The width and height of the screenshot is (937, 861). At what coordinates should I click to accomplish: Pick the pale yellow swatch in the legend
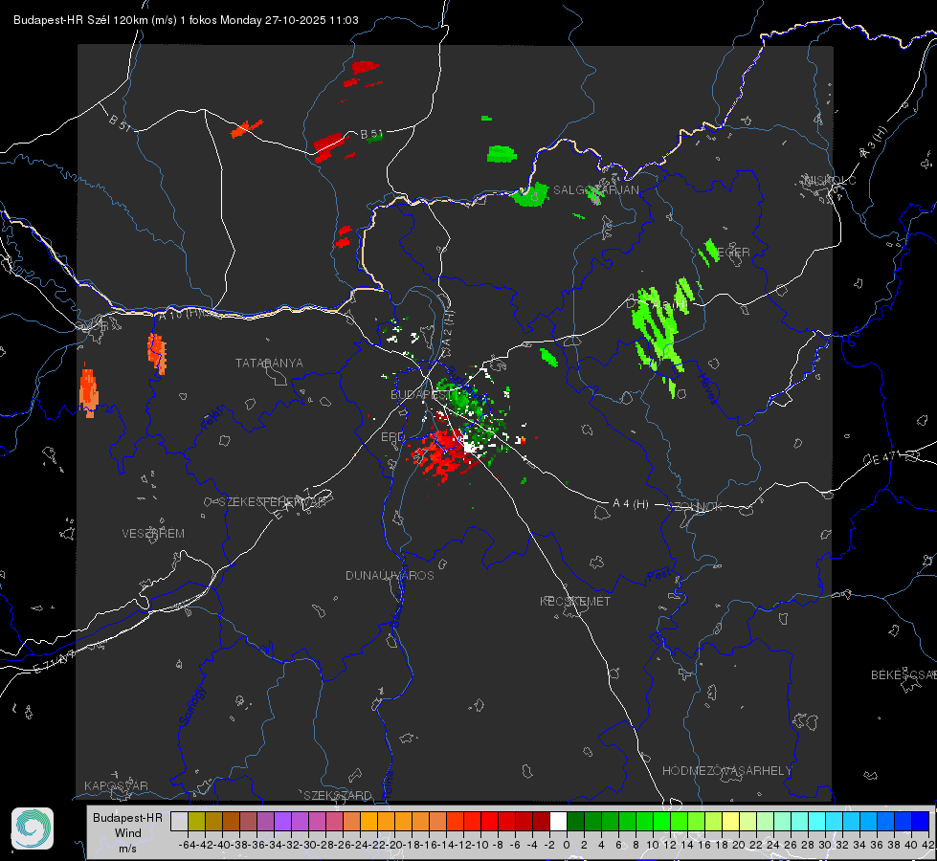tap(730, 822)
